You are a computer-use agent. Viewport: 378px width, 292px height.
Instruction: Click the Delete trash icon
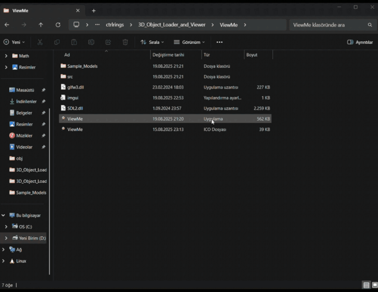125,42
